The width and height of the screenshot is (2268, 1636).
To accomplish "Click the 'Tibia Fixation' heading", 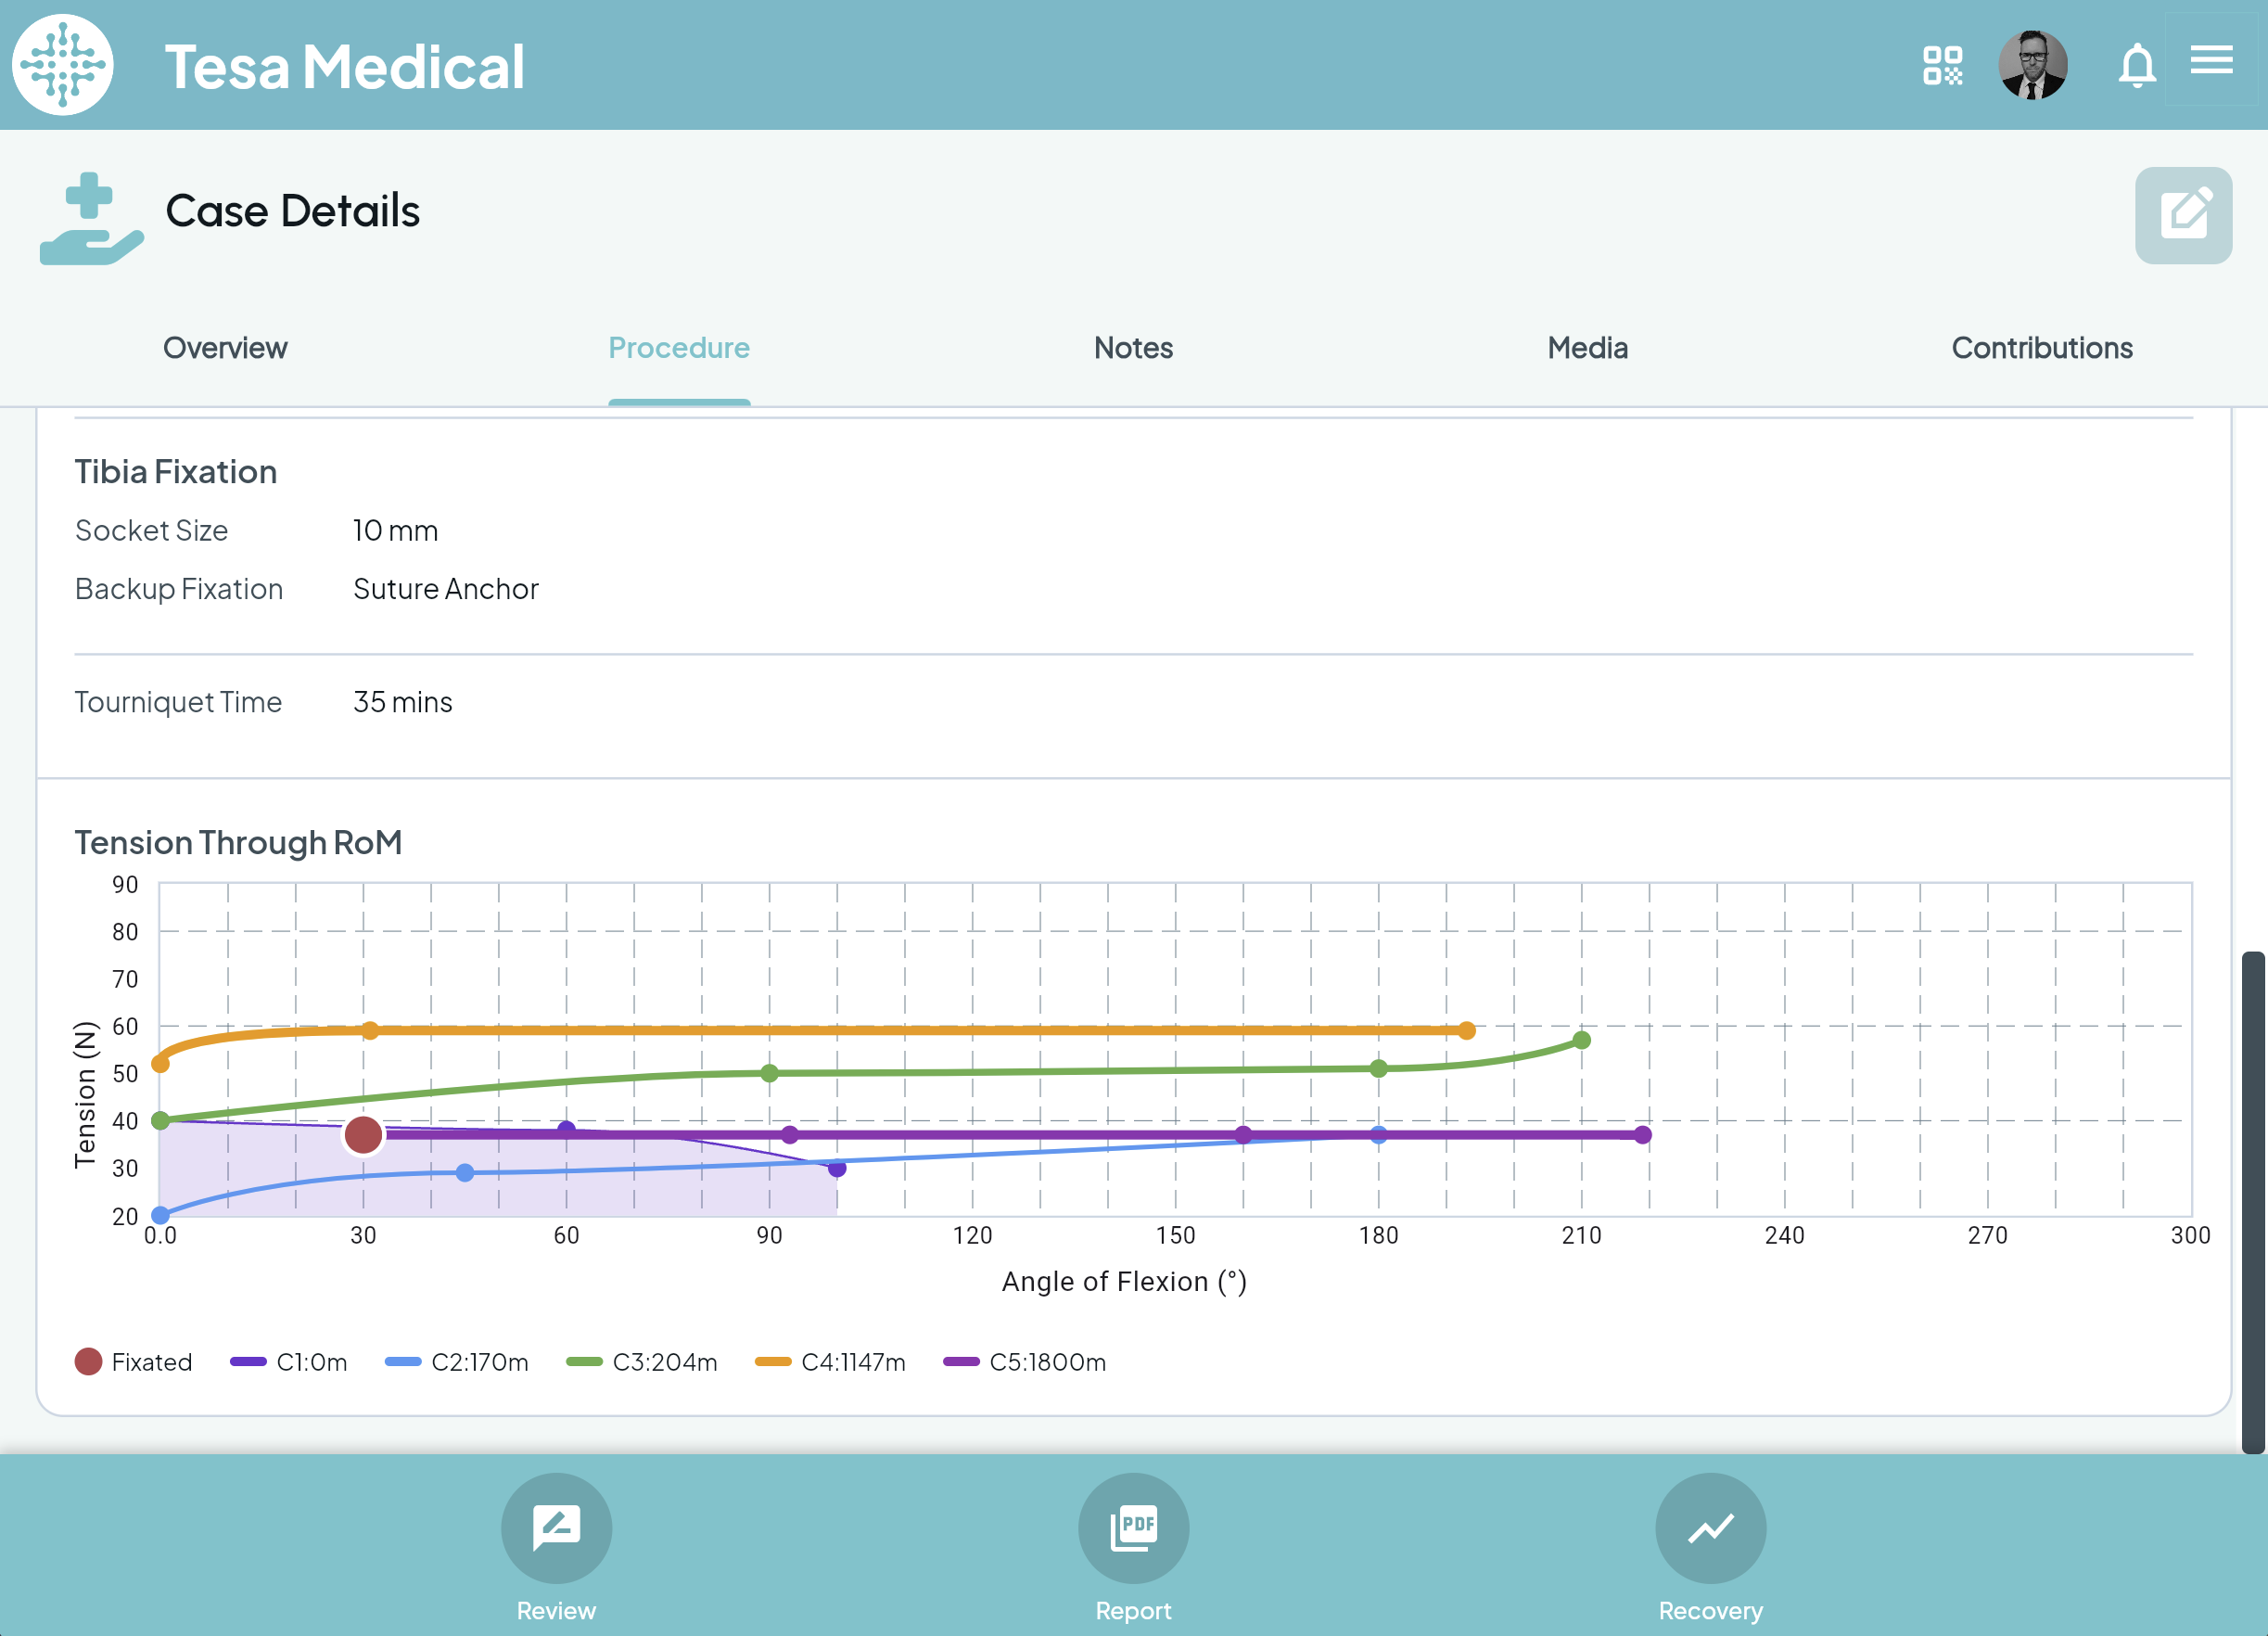I will click(176, 472).
